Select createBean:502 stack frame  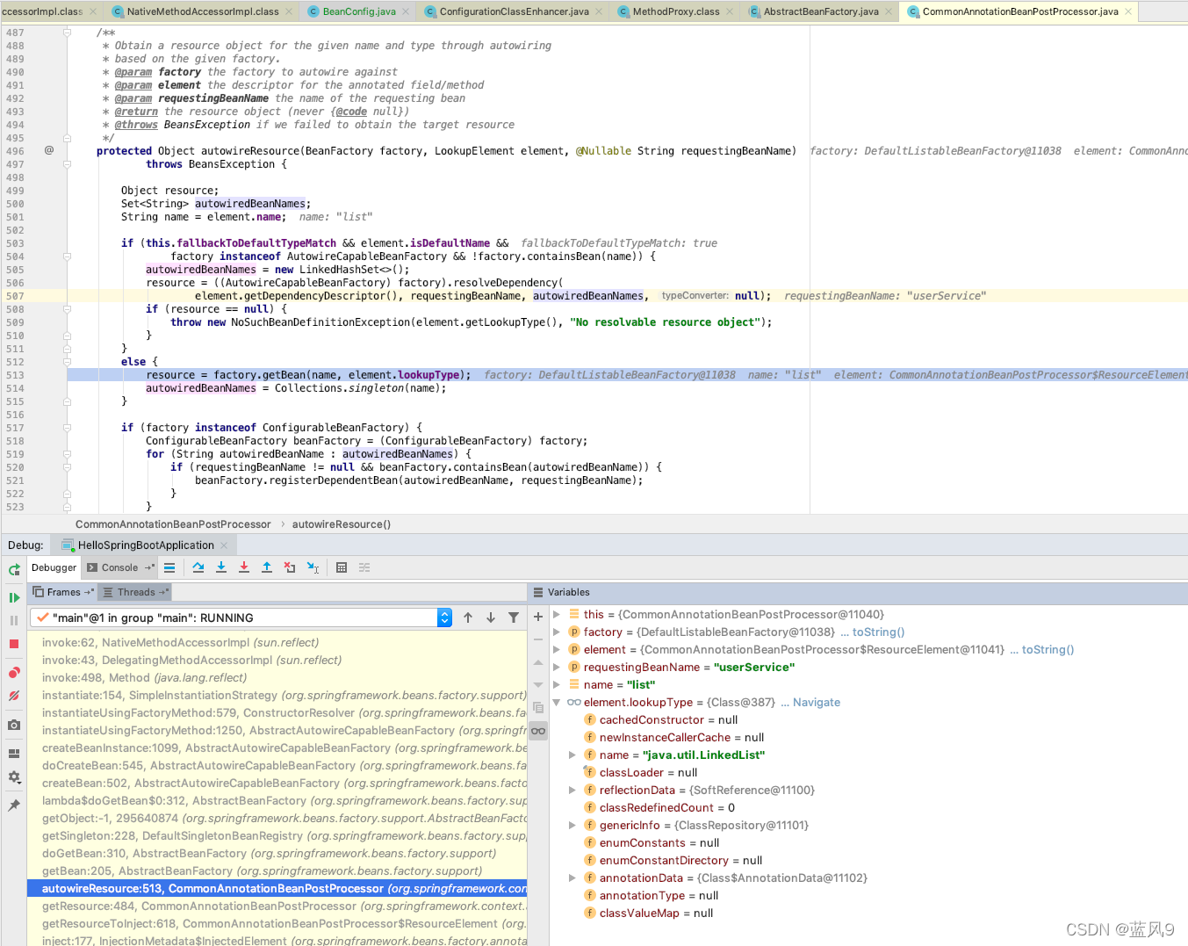coord(277,783)
